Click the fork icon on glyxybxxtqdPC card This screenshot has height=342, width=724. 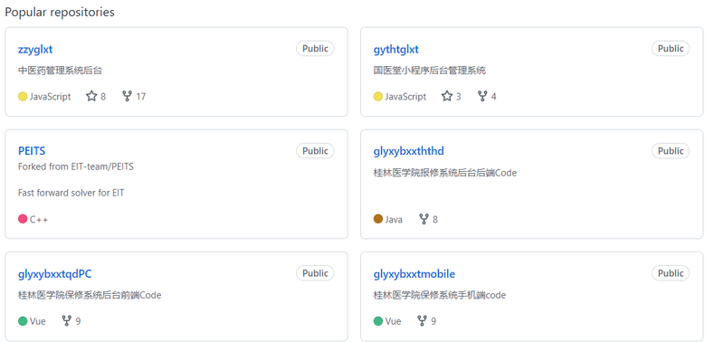66,321
